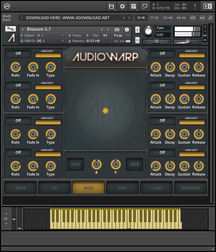Click first LFO AMOUNT slider
This screenshot has width=216, height=252.
click(48, 55)
